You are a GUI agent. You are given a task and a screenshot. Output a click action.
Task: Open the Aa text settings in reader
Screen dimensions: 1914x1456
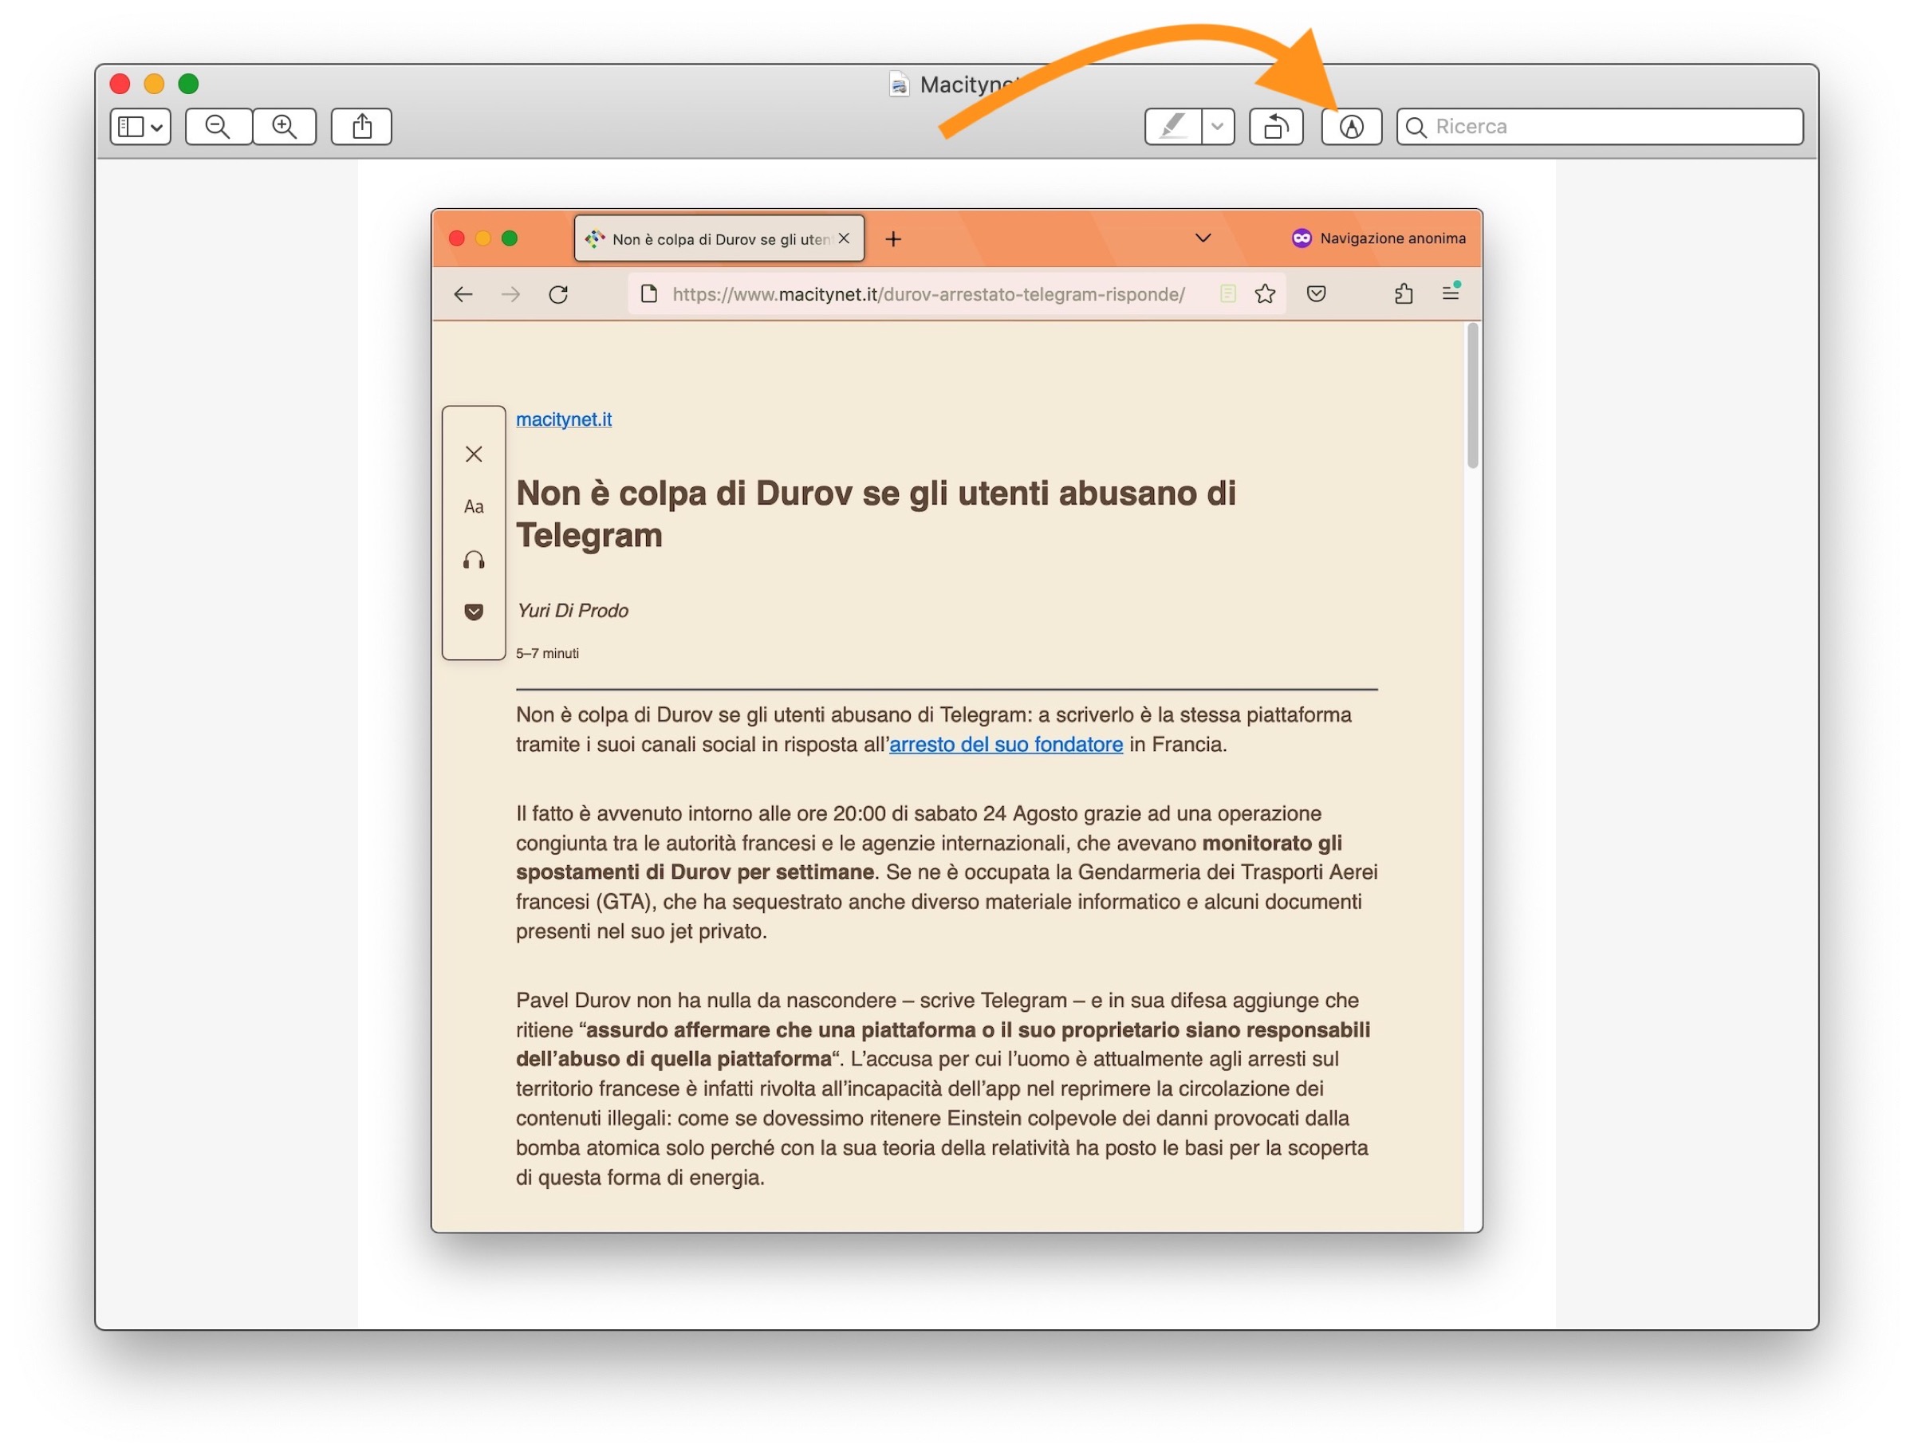point(473,506)
